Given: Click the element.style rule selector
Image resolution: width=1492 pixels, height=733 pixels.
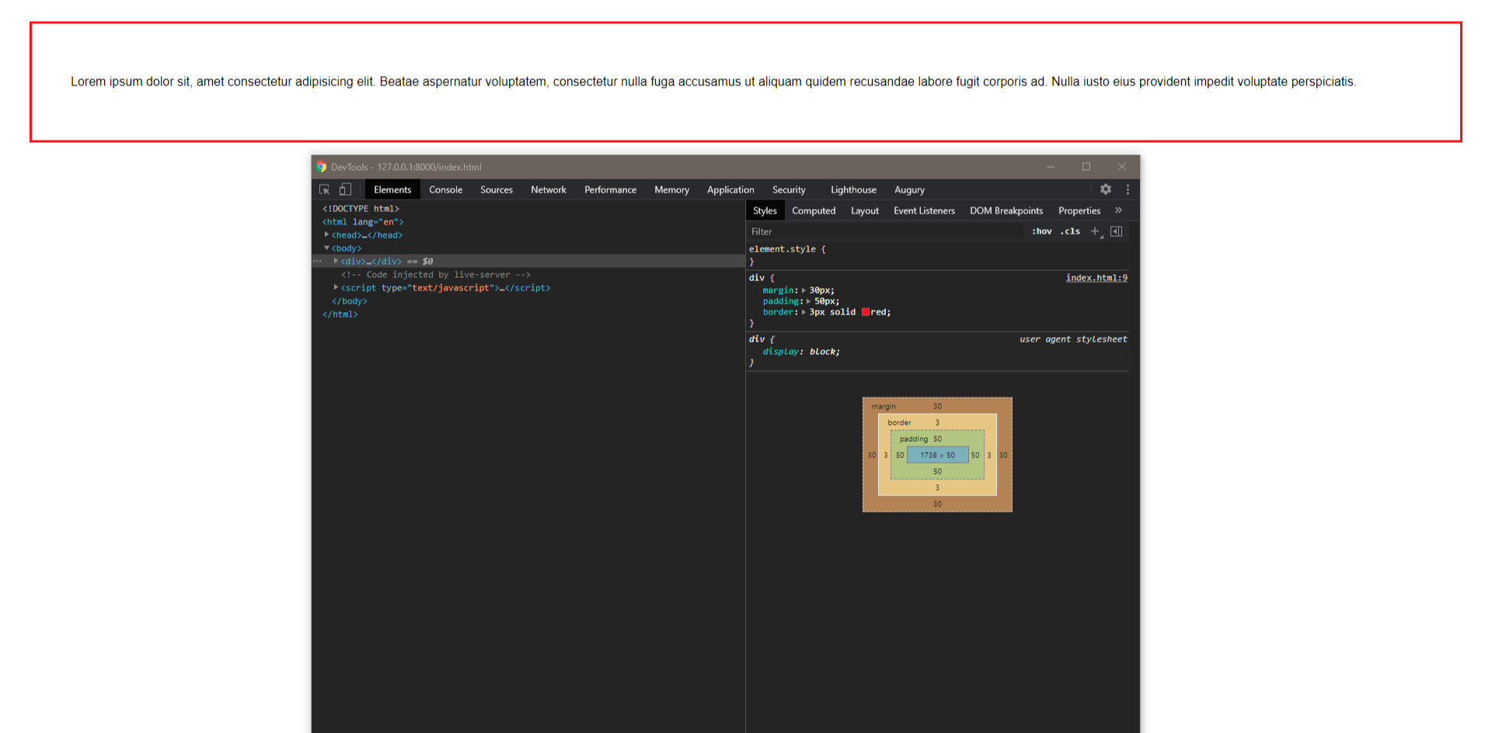Looking at the screenshot, I should (x=783, y=249).
